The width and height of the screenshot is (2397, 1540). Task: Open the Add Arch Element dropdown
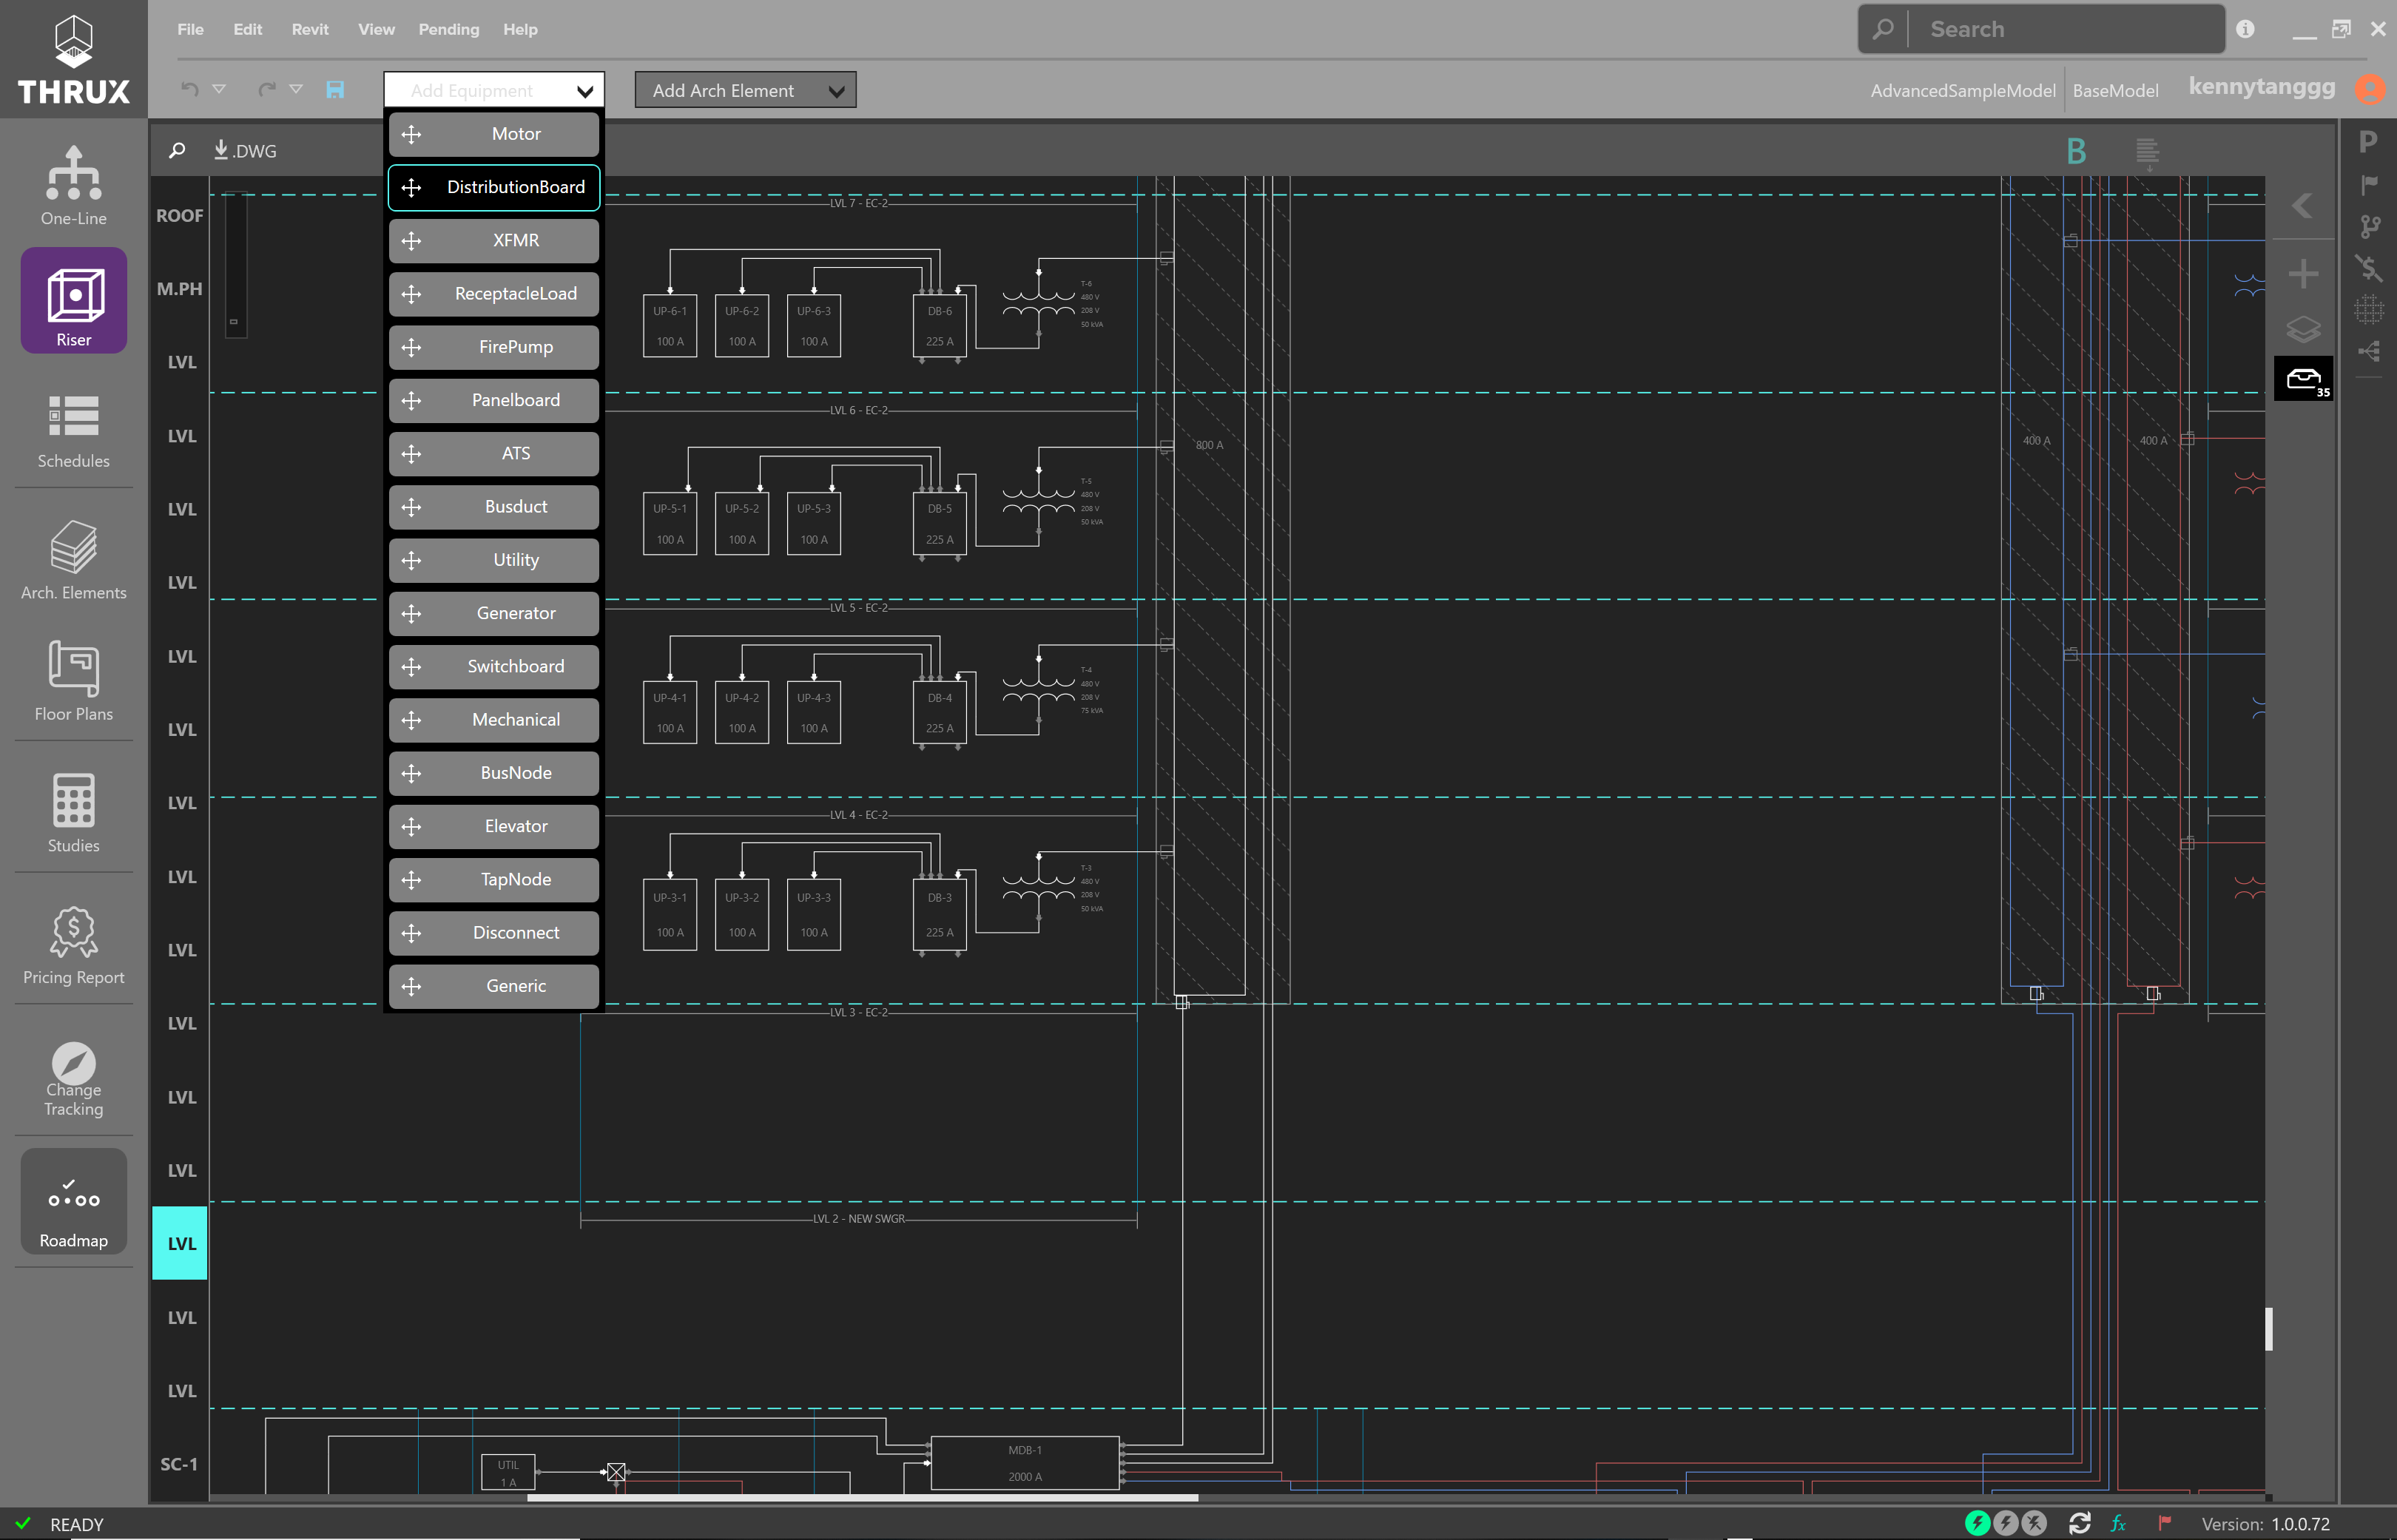(745, 90)
